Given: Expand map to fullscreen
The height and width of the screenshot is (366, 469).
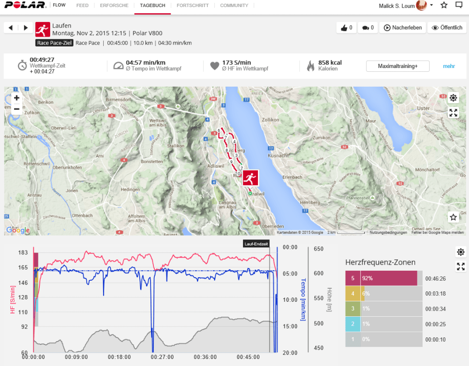Looking at the screenshot, I should 453,113.
